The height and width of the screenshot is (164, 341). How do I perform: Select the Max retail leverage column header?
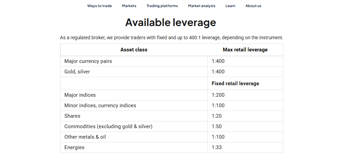coord(245,50)
